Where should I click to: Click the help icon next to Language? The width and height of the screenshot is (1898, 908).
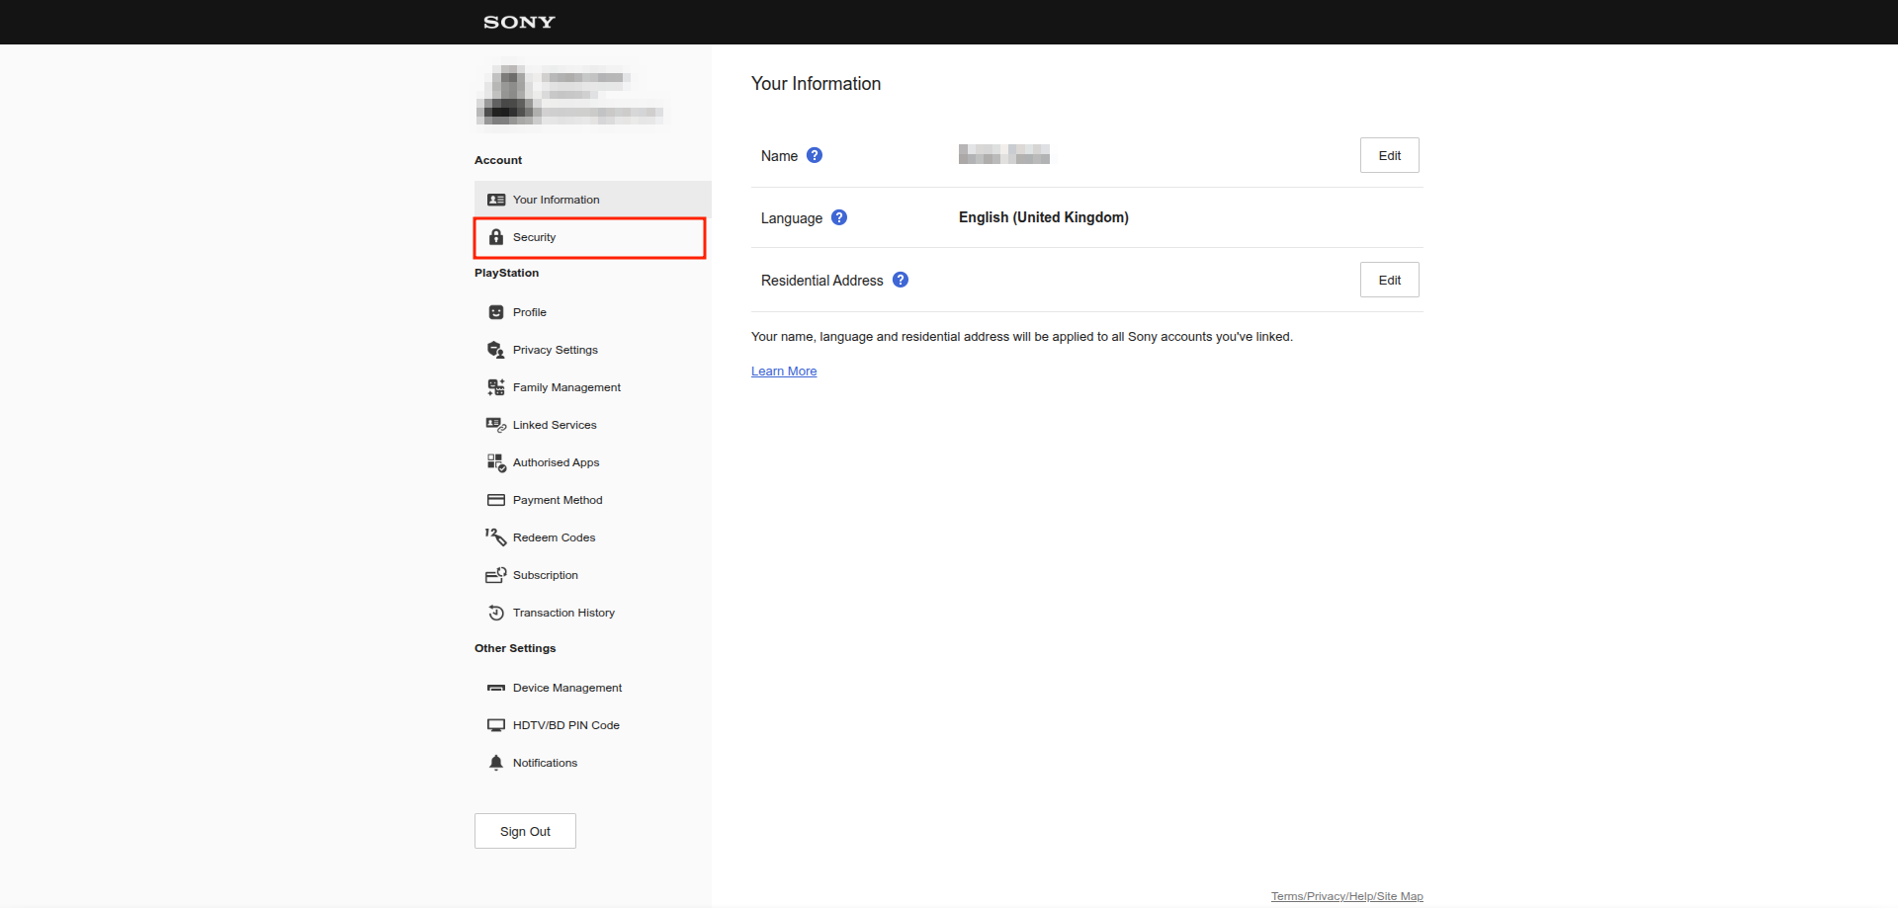click(x=839, y=217)
